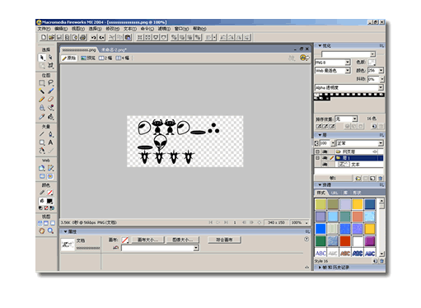421x308 pixels.
Task: Select the Text tool (A)
Action: (50, 142)
